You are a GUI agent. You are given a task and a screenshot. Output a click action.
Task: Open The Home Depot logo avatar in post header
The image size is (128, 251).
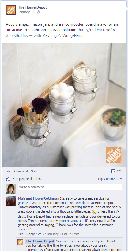pos(11,10)
